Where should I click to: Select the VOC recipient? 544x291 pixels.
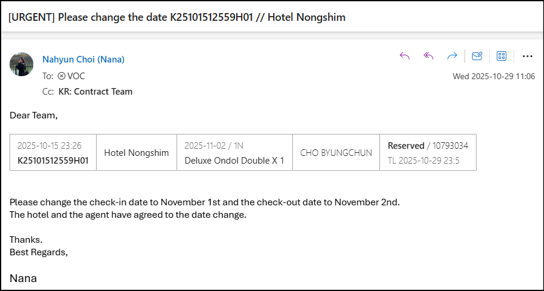point(76,76)
